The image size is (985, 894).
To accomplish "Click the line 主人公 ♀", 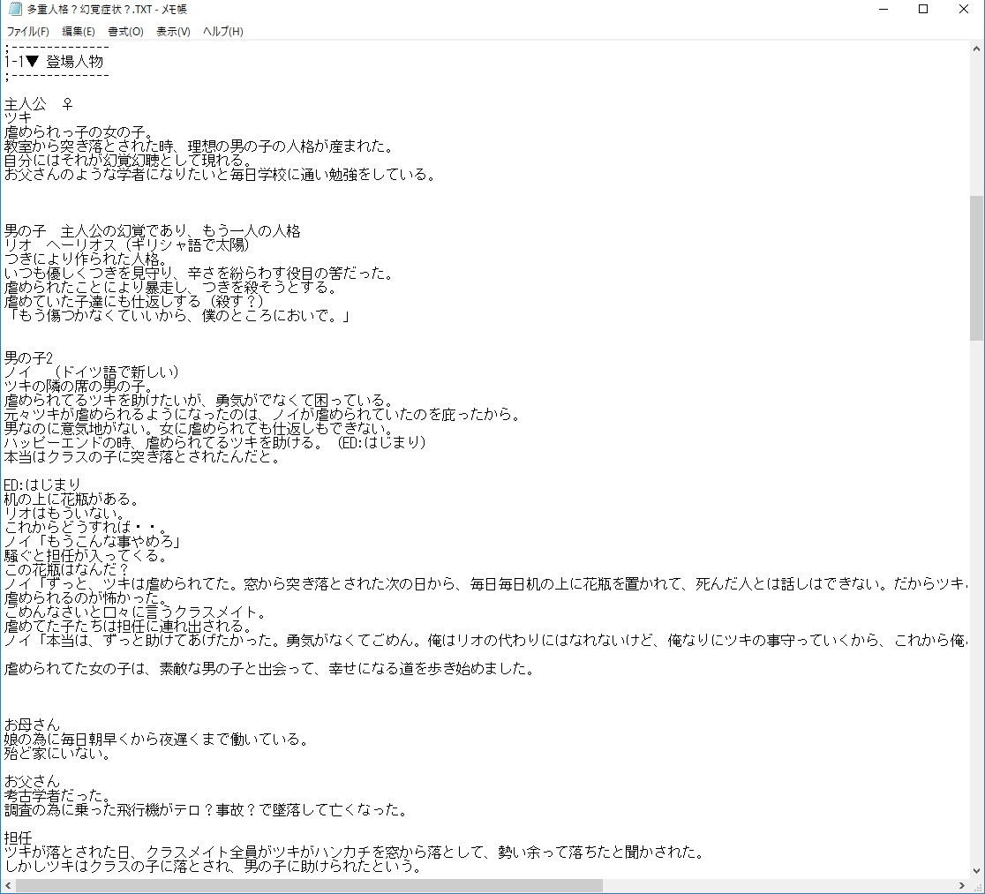I will [39, 104].
